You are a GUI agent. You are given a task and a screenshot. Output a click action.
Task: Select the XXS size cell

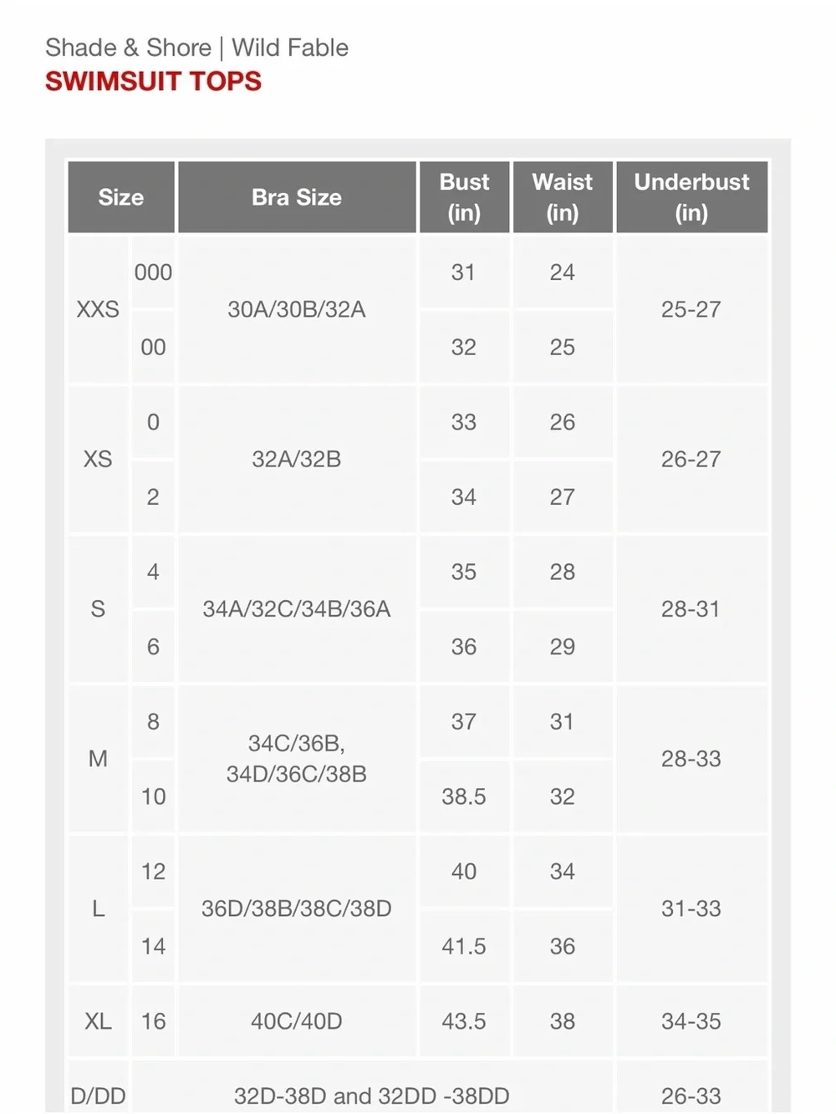point(98,309)
